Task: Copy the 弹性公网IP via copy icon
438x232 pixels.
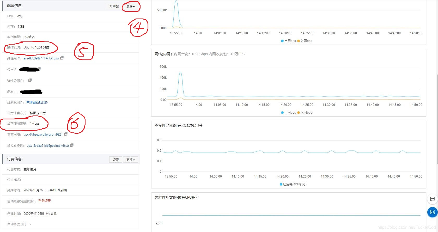Action: click(30, 80)
